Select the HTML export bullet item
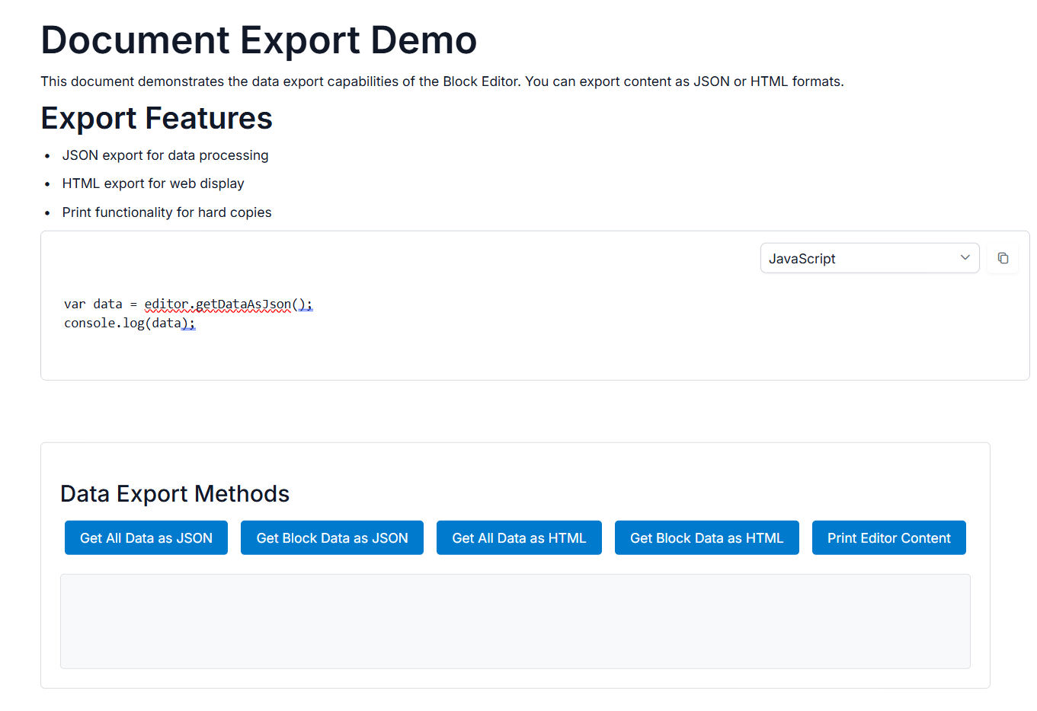This screenshot has height=711, width=1037. coord(152,183)
